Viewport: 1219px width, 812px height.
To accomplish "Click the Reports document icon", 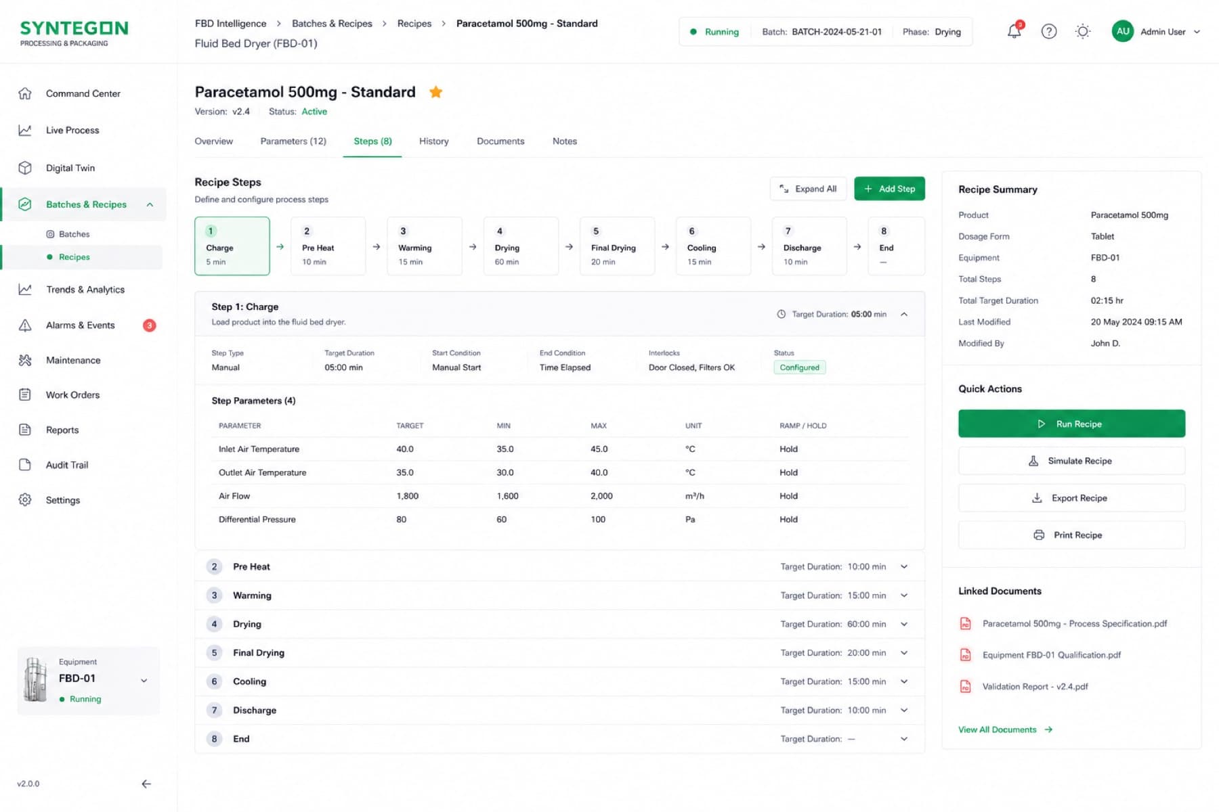I will (x=25, y=430).
